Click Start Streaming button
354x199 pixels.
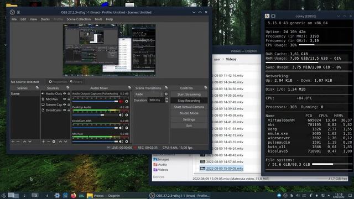(189, 95)
